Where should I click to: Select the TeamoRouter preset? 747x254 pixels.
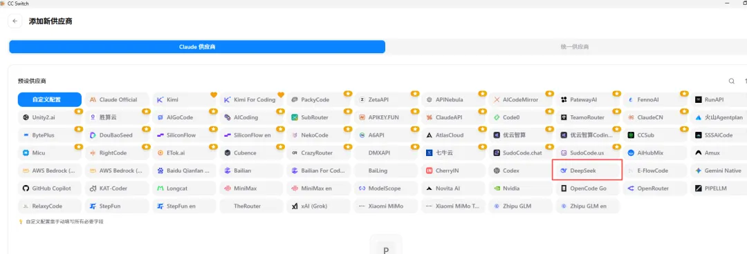point(588,117)
